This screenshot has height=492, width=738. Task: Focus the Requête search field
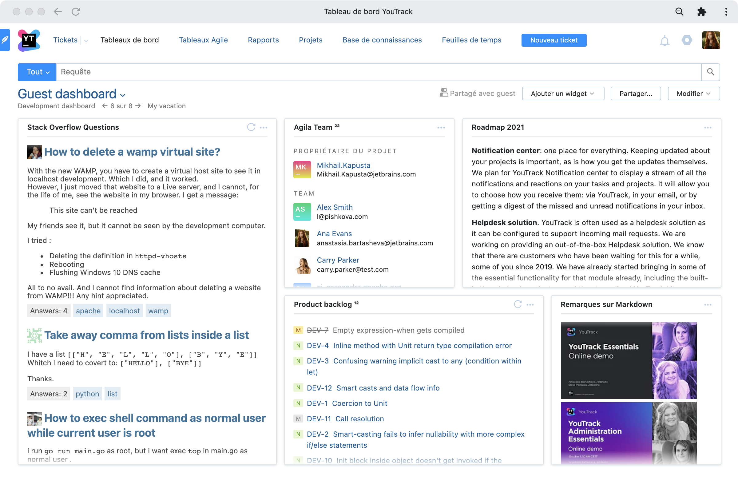[x=379, y=72]
